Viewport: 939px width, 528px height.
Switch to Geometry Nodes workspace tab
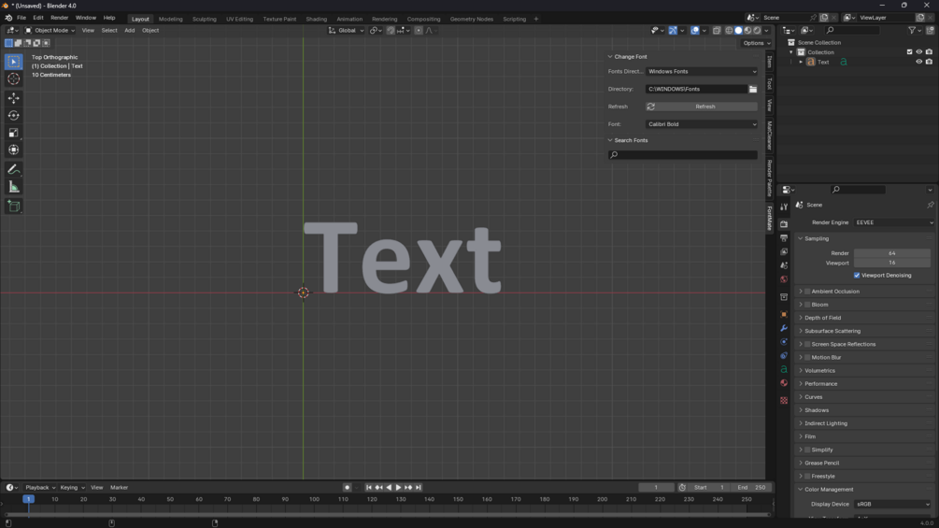(x=472, y=19)
